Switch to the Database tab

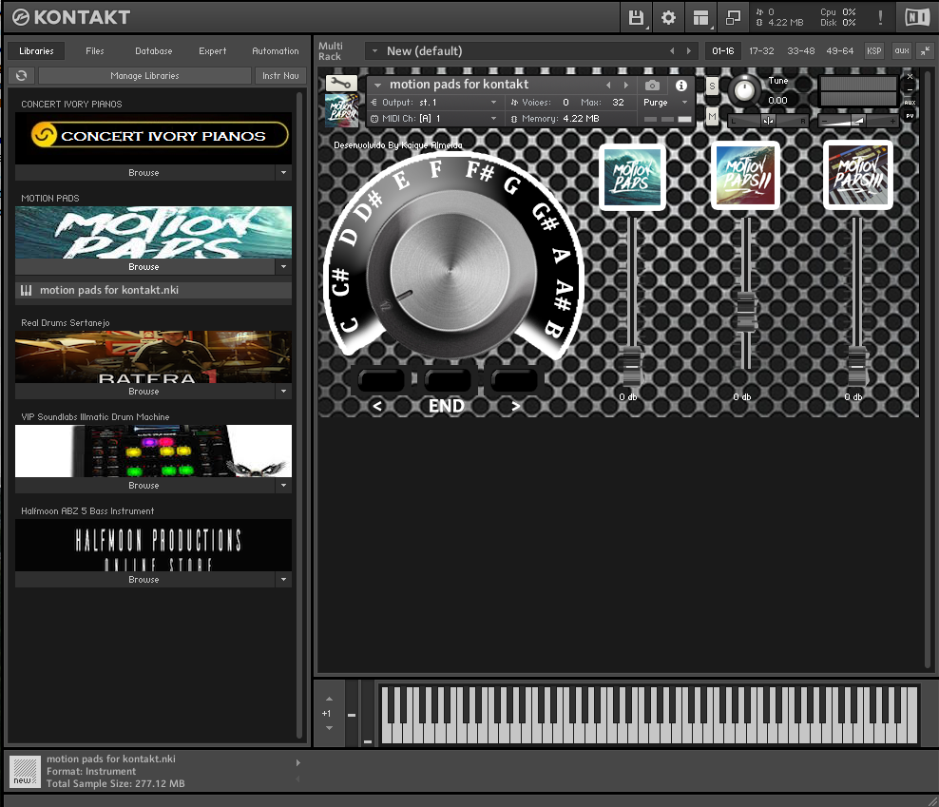point(153,51)
